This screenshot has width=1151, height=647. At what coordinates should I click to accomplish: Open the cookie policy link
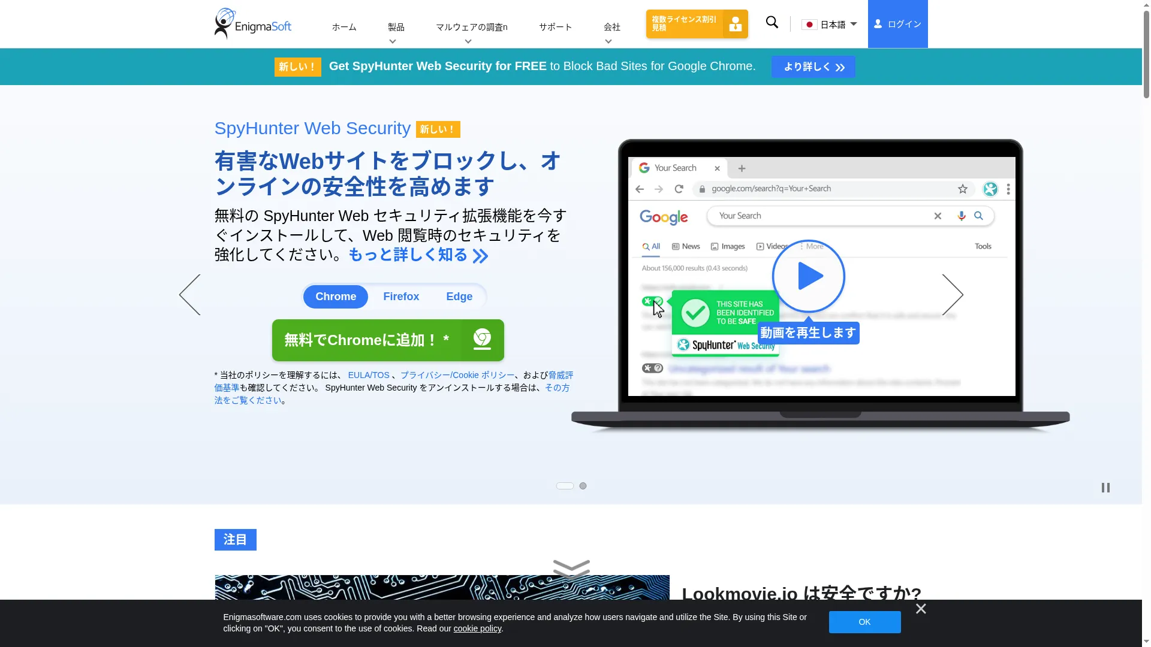(x=477, y=628)
